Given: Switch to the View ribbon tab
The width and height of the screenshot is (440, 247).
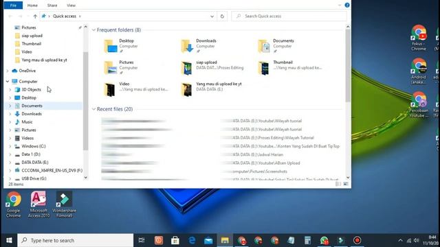Looking at the screenshot, I should [x=71, y=5].
